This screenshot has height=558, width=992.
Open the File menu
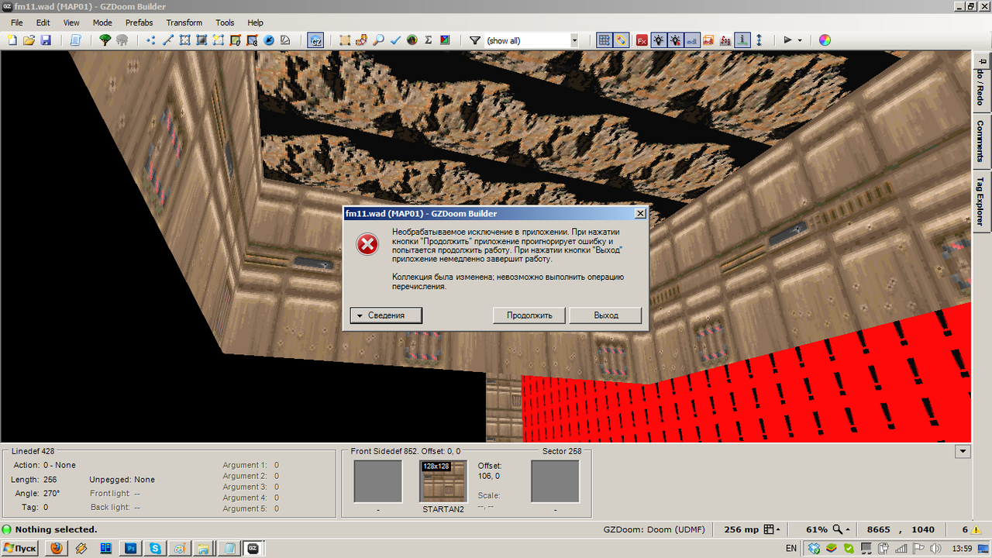pos(17,22)
